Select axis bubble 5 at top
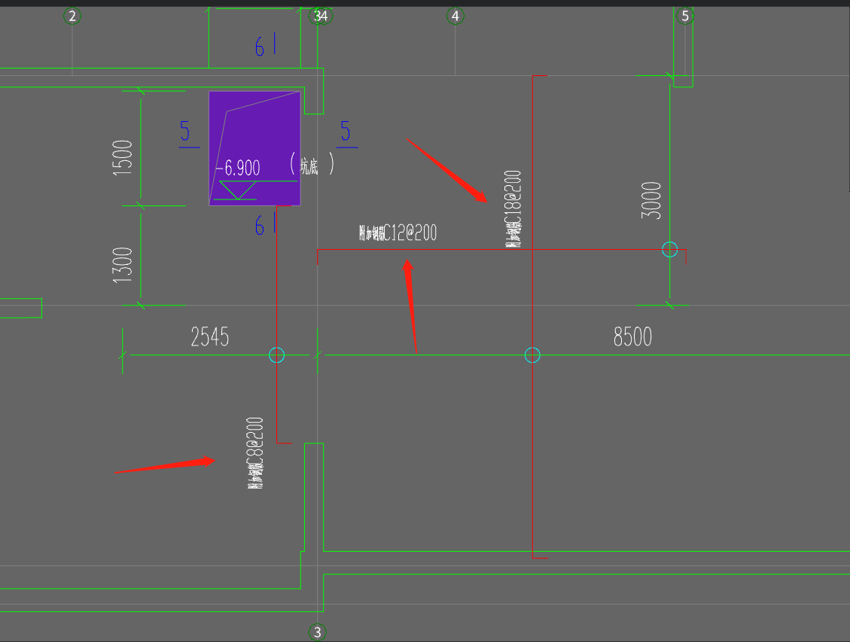The width and height of the screenshot is (850, 642). point(685,16)
